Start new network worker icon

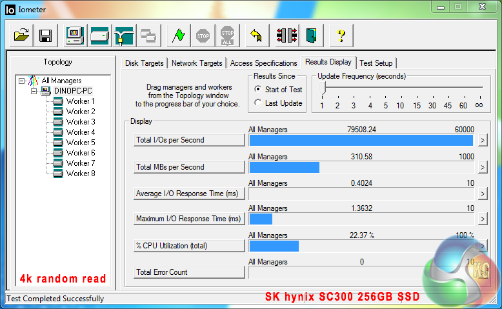125,35
